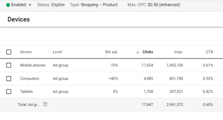Open the Enabled status dropdown arrow
Viewport: 223px width, 120px height.
(x=30, y=5)
